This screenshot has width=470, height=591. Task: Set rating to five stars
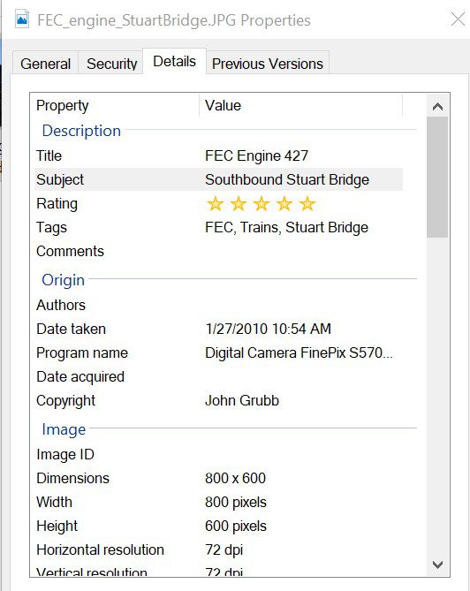pyautogui.click(x=307, y=203)
